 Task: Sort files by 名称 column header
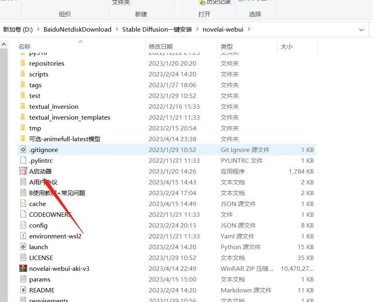pyautogui.click(x=24, y=46)
